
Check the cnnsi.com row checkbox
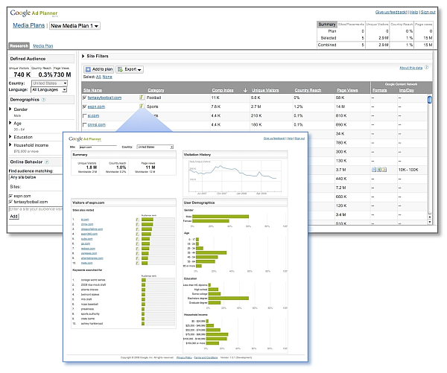click(x=84, y=124)
